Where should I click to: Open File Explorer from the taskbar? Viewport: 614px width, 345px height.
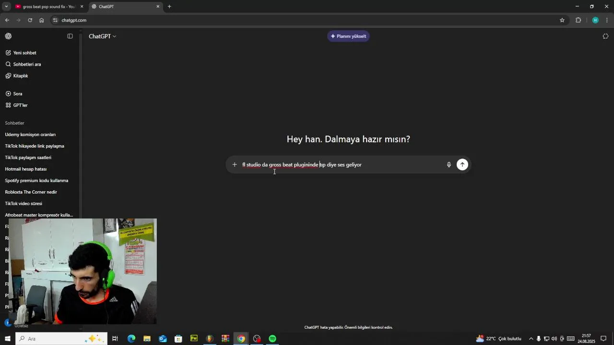click(x=147, y=339)
